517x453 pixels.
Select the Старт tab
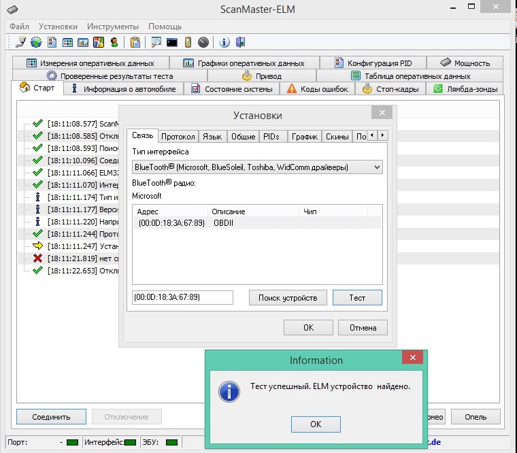[37, 88]
